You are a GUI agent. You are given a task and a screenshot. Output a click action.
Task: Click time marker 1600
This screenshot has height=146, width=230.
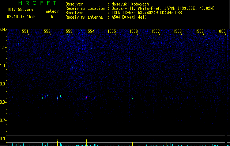point(221,31)
